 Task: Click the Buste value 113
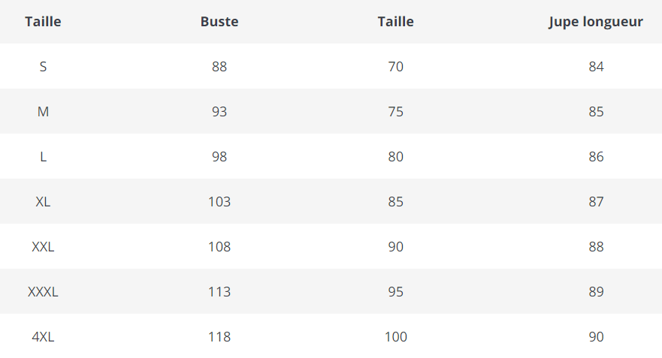(219, 292)
